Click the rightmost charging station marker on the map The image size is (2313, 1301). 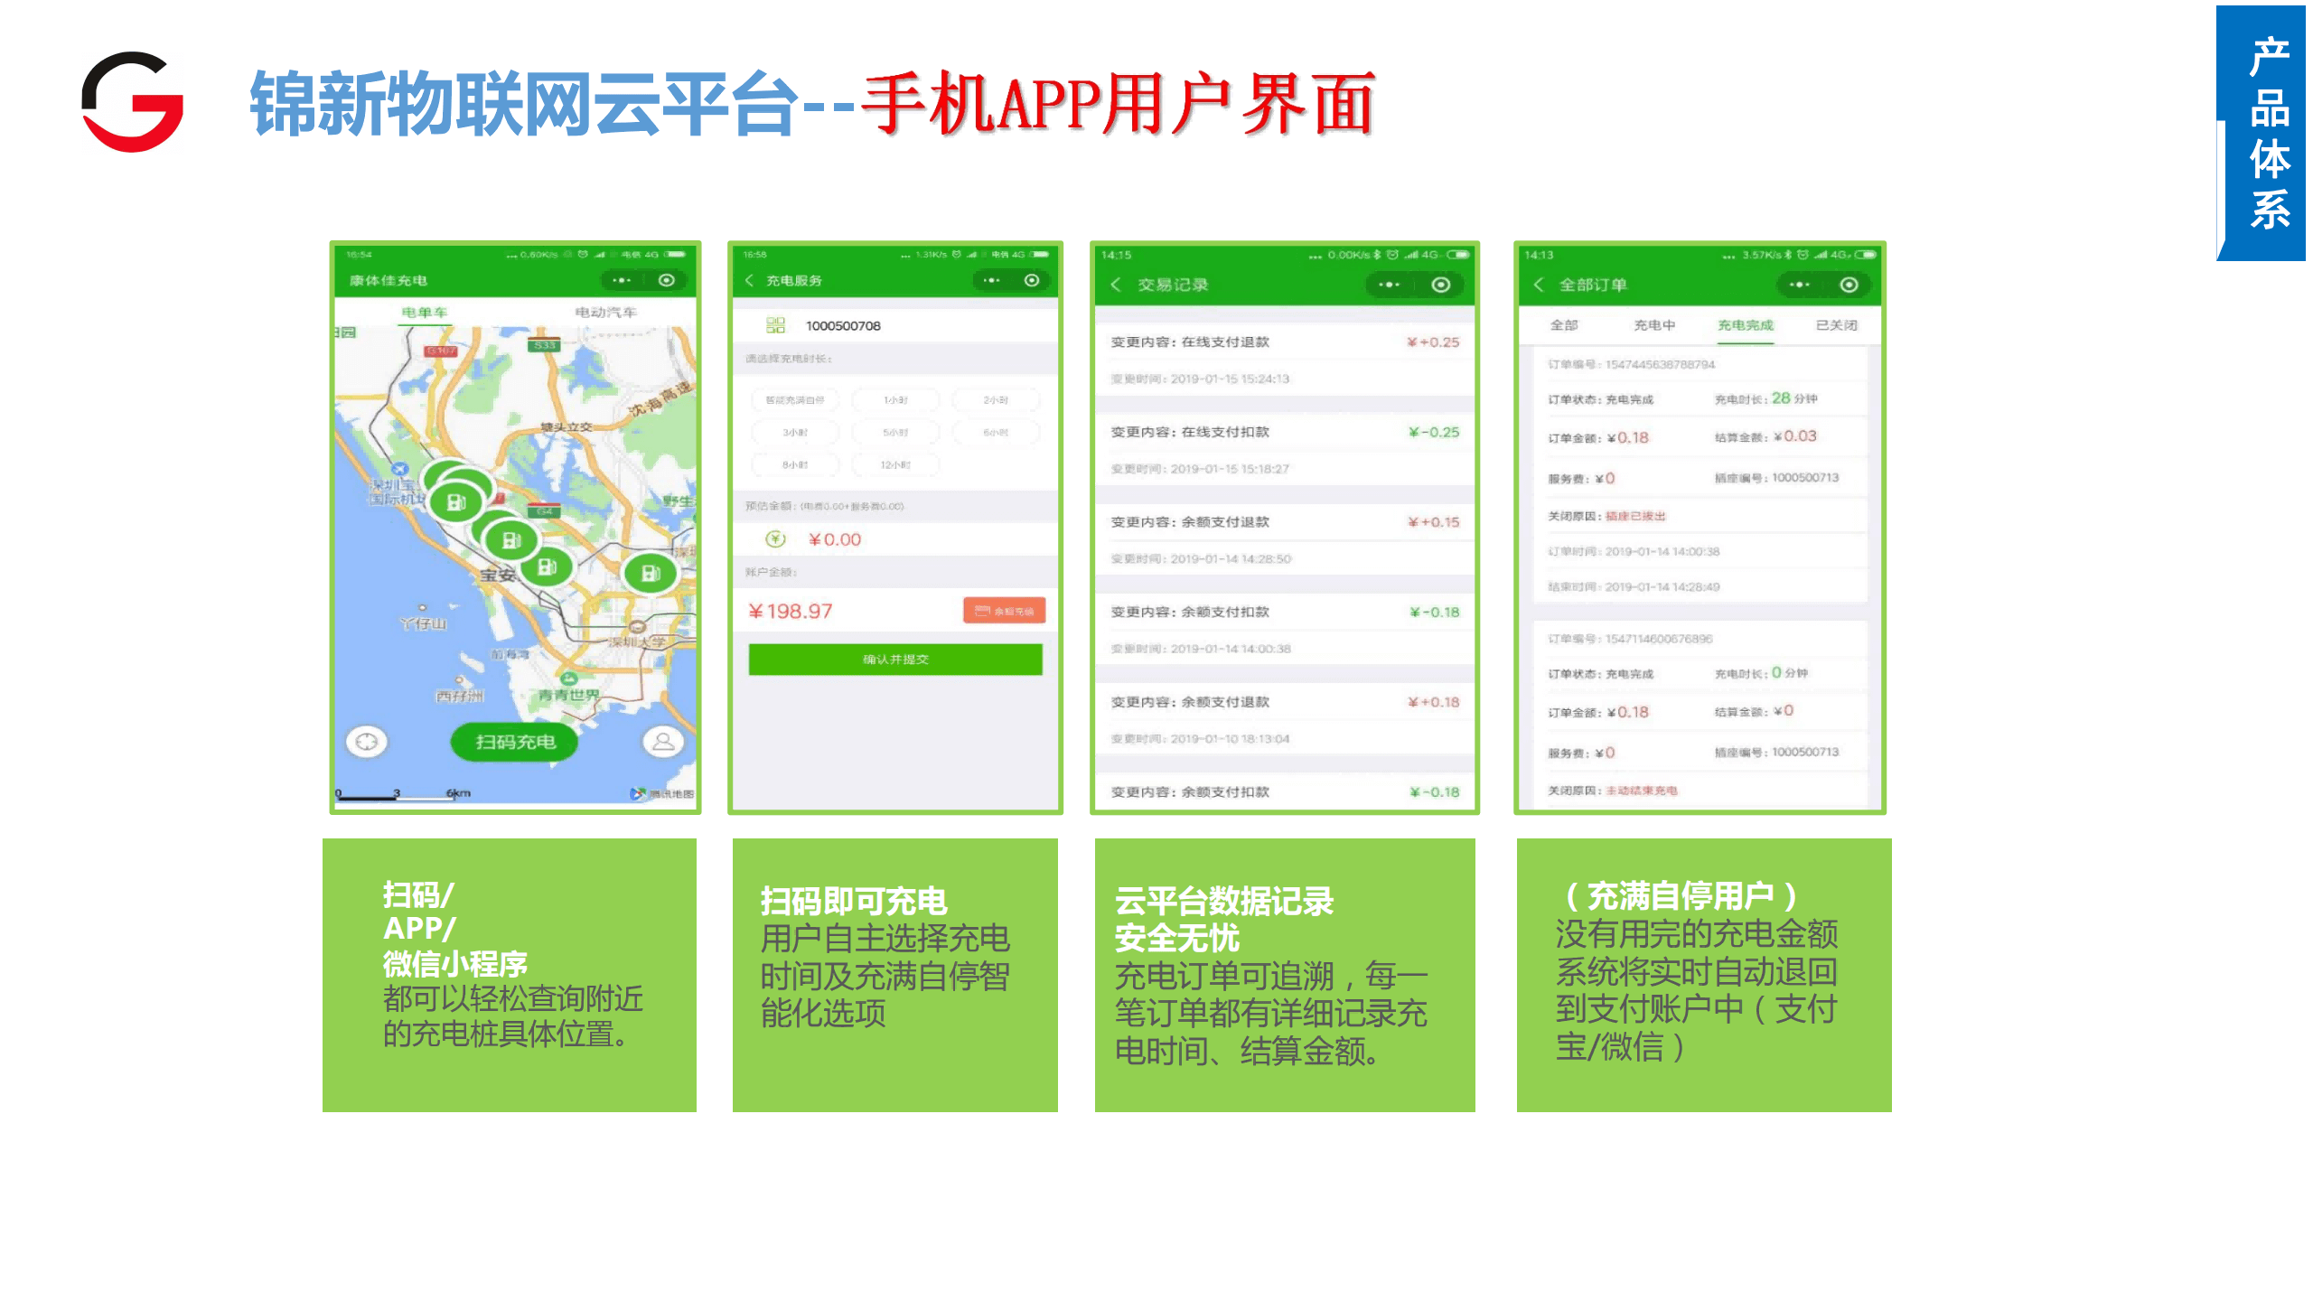(x=650, y=573)
